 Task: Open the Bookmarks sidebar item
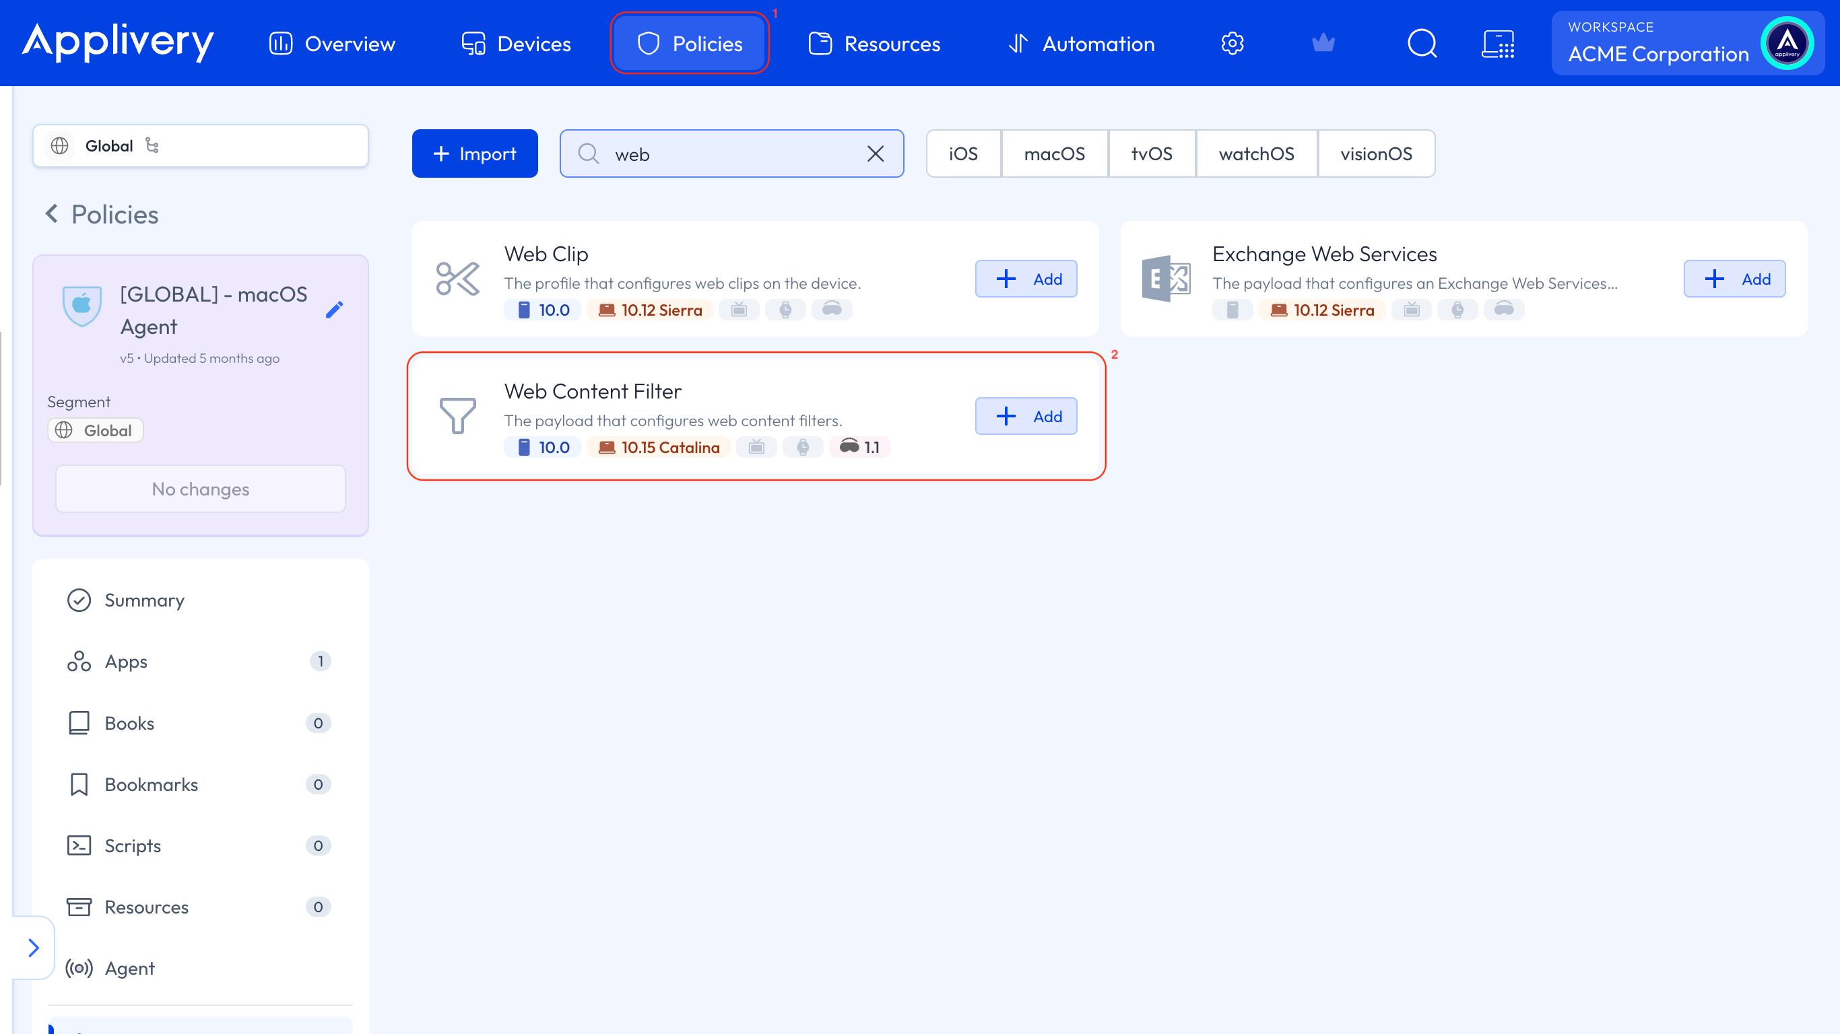pos(201,785)
